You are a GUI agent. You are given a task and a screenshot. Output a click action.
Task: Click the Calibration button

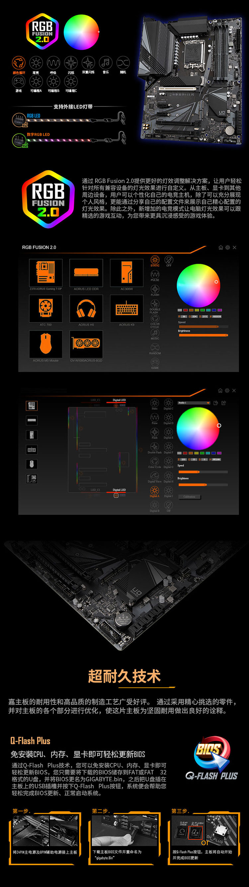click(x=189, y=497)
